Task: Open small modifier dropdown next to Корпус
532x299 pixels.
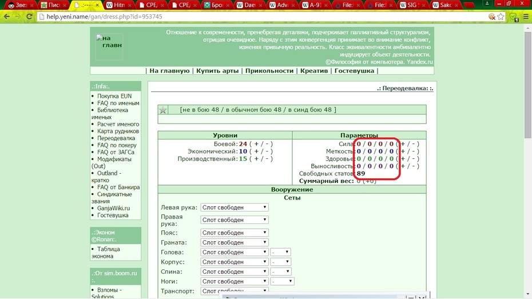Action: coord(281,262)
